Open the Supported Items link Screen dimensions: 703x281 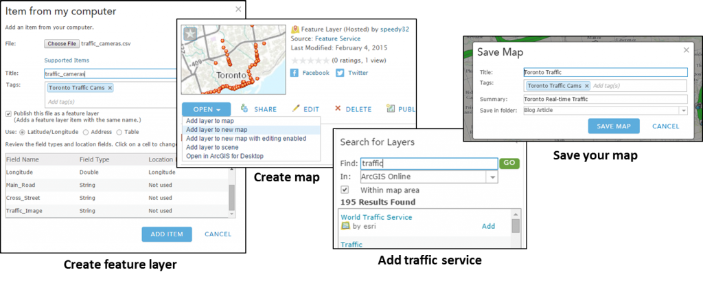(67, 60)
